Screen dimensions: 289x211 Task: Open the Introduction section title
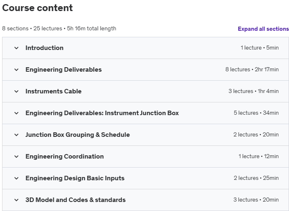pos(44,48)
